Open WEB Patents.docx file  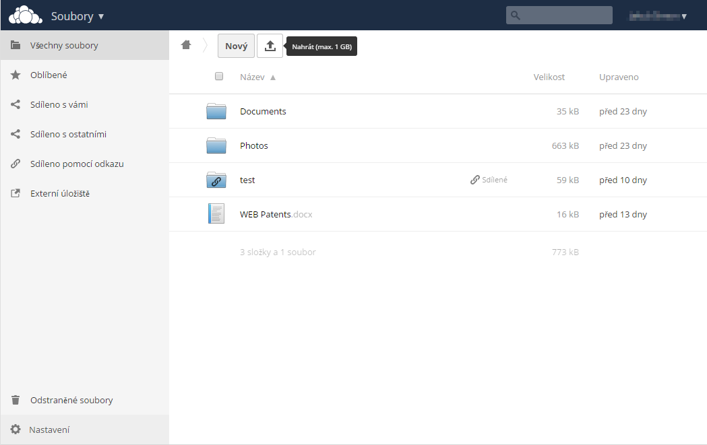[x=276, y=214]
